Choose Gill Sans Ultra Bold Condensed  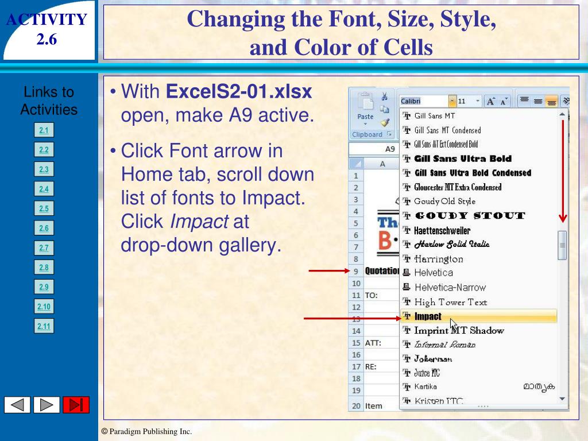tap(479, 173)
